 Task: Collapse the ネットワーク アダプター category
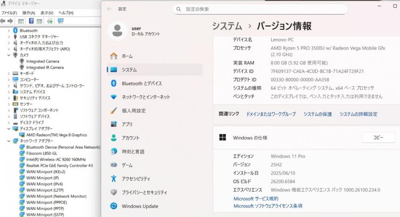point(9,141)
